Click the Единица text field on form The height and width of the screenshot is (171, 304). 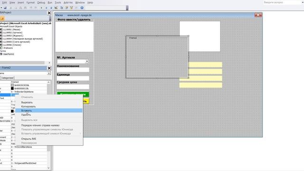click(73, 78)
